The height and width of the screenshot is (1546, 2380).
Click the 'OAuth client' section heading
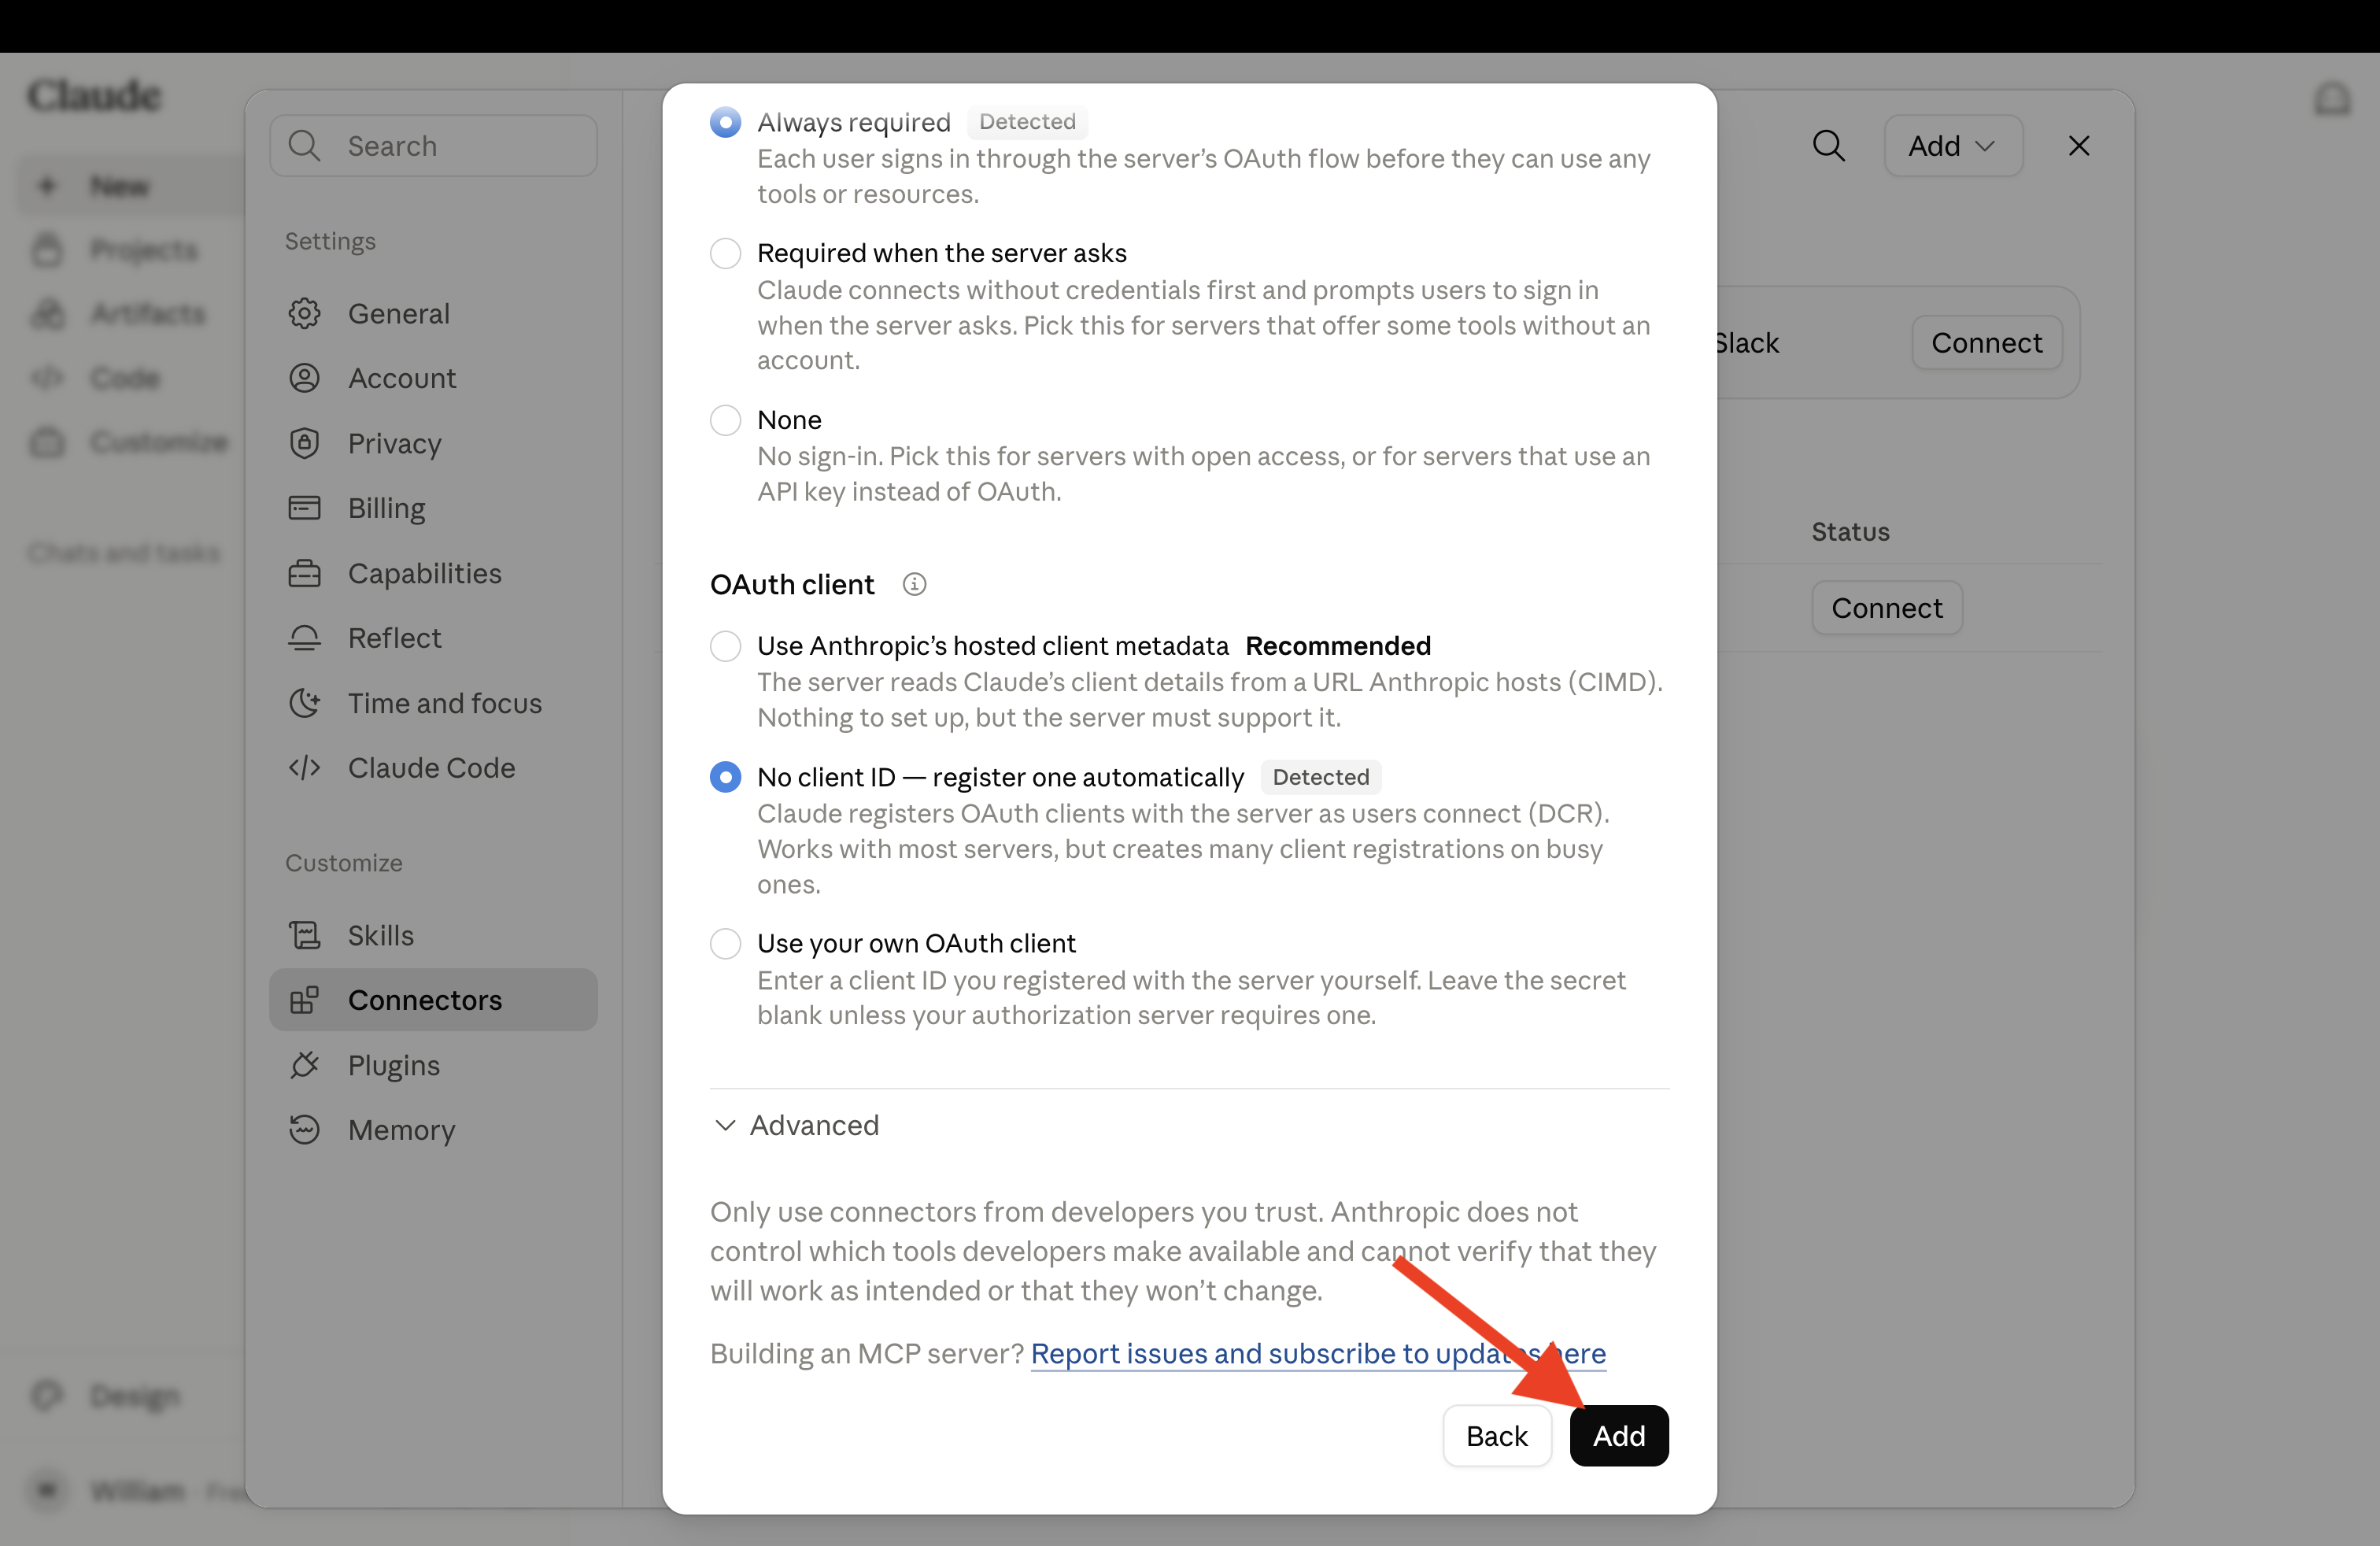792,584
